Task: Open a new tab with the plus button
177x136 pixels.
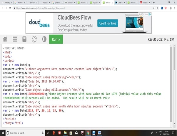Action: tap(154, 3)
